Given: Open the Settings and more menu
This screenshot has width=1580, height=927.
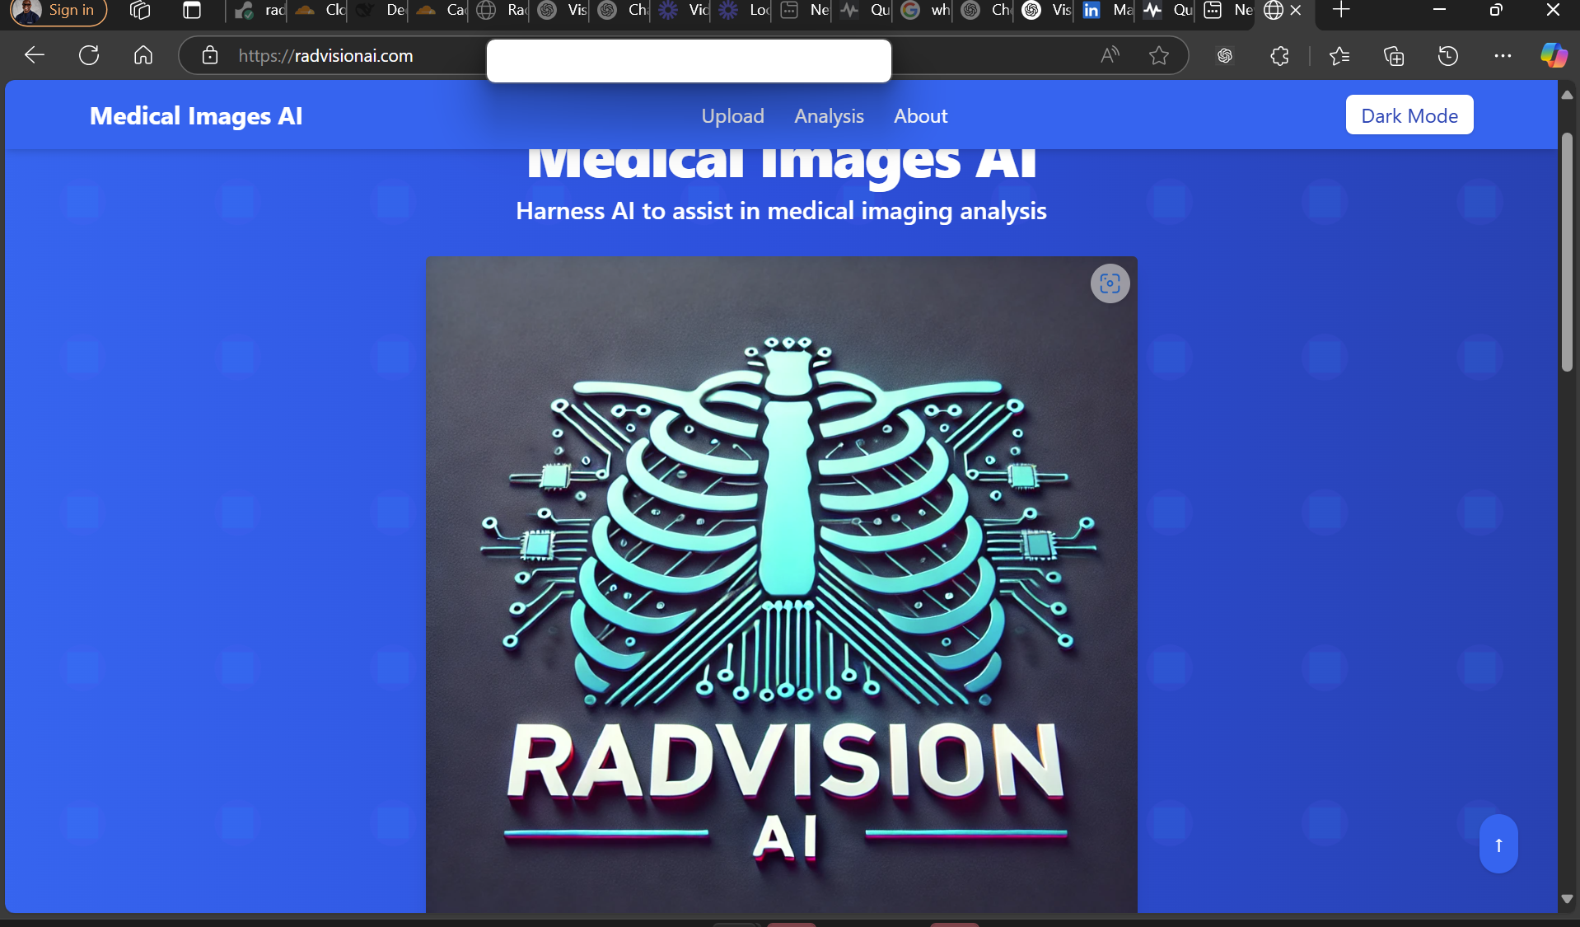Looking at the screenshot, I should 1503,55.
